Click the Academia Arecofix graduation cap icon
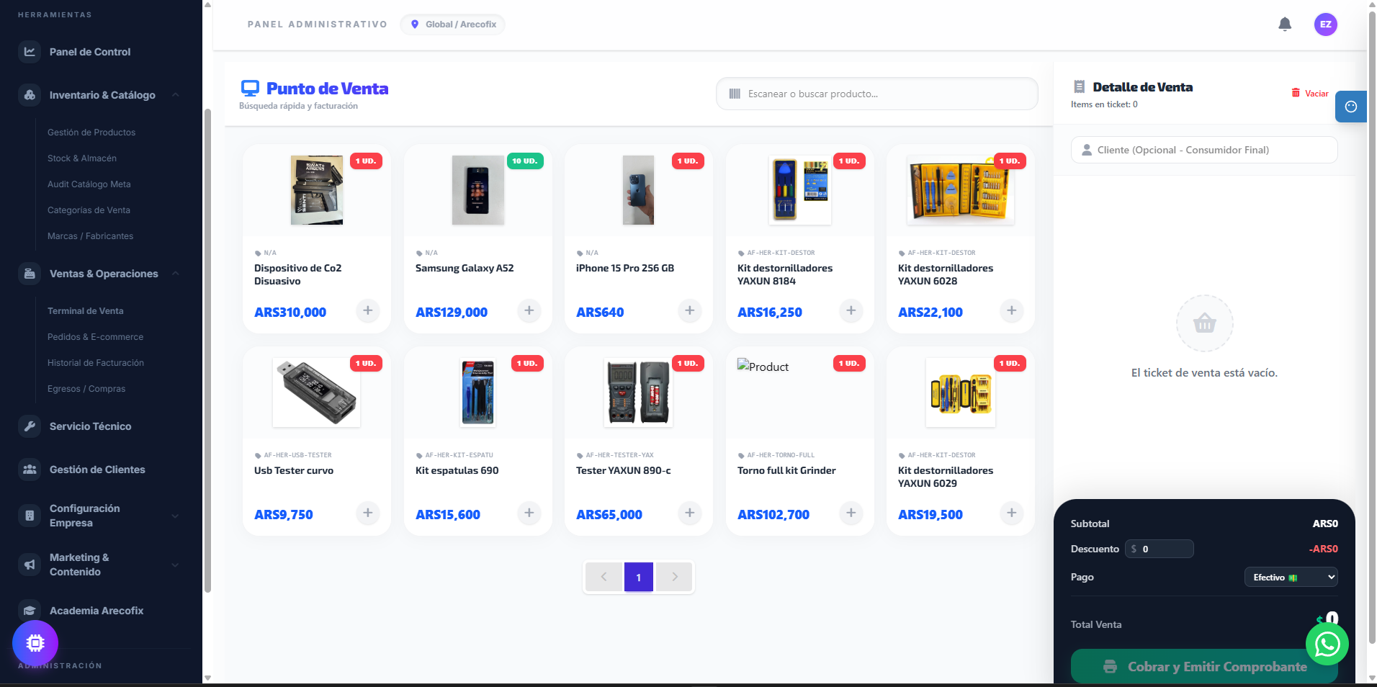The image size is (1377, 687). pos(30,611)
